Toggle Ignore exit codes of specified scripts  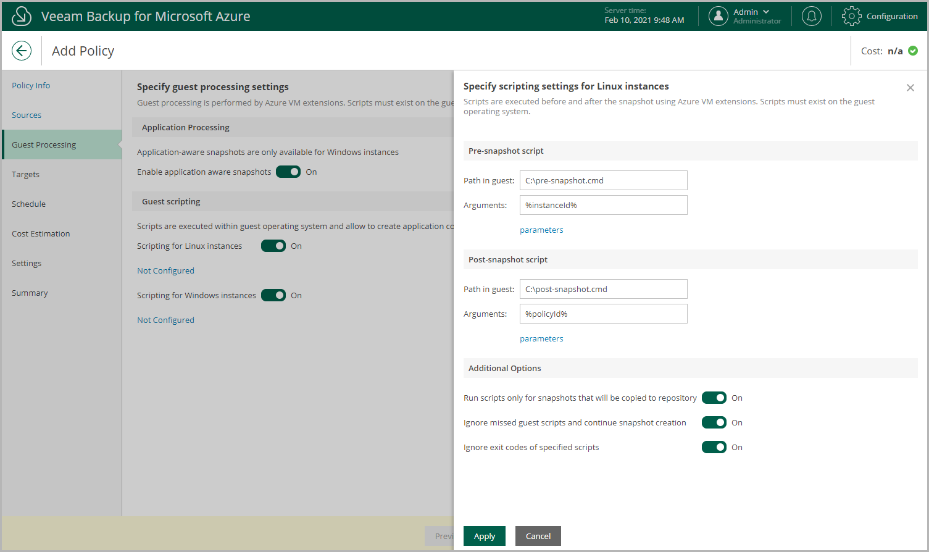714,447
